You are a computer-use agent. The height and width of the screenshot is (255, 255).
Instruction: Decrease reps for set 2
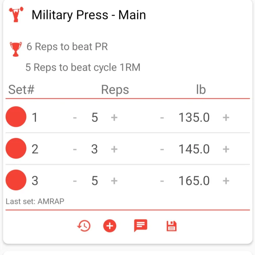[75, 149]
